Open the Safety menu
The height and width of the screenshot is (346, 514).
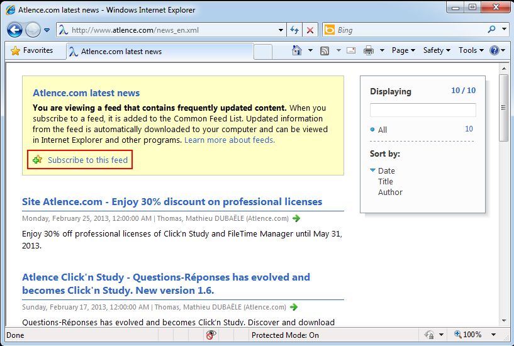tap(437, 50)
